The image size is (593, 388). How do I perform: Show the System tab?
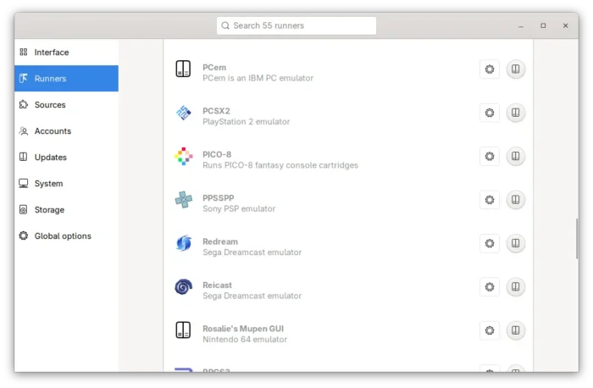click(67, 184)
